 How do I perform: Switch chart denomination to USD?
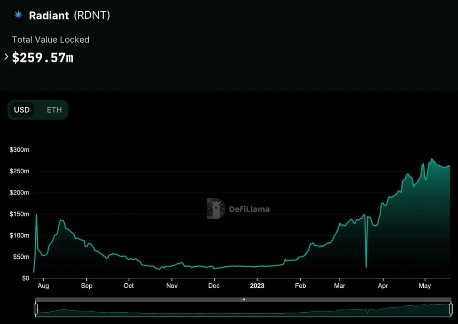click(22, 110)
